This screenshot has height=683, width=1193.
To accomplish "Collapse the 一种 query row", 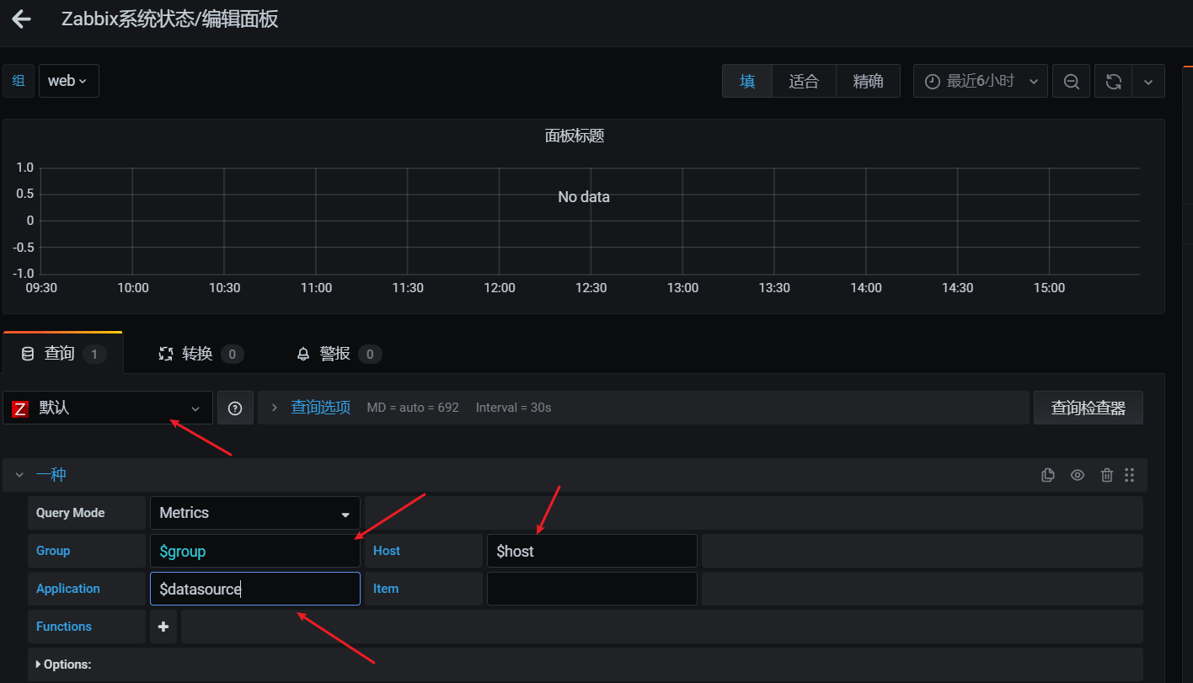I will coord(19,475).
